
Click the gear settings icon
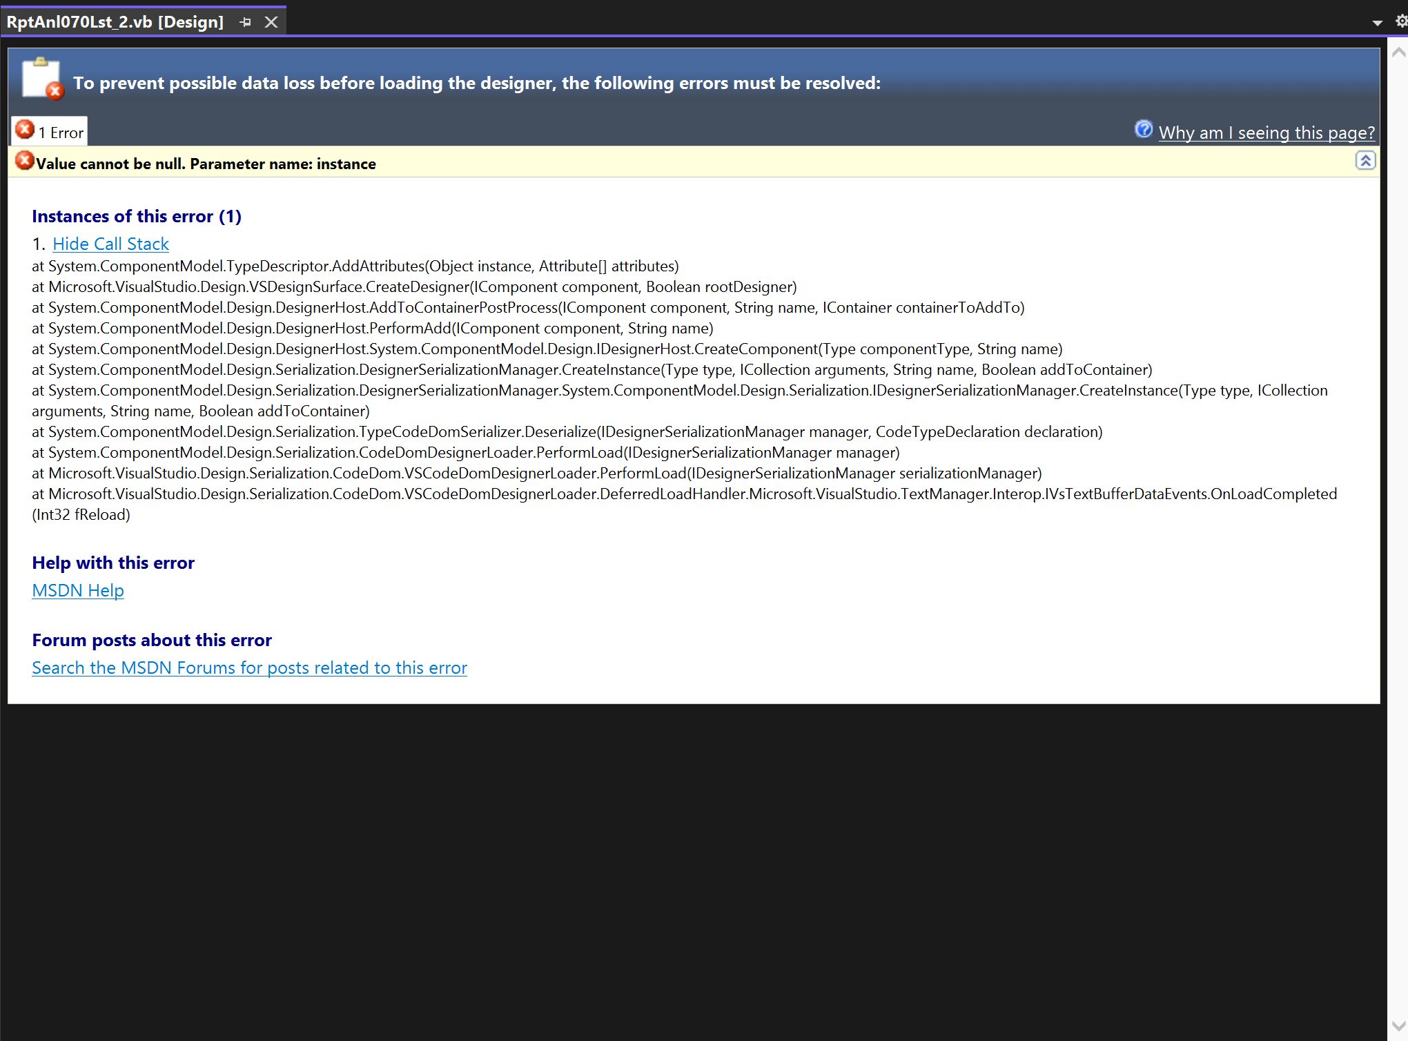click(1401, 21)
